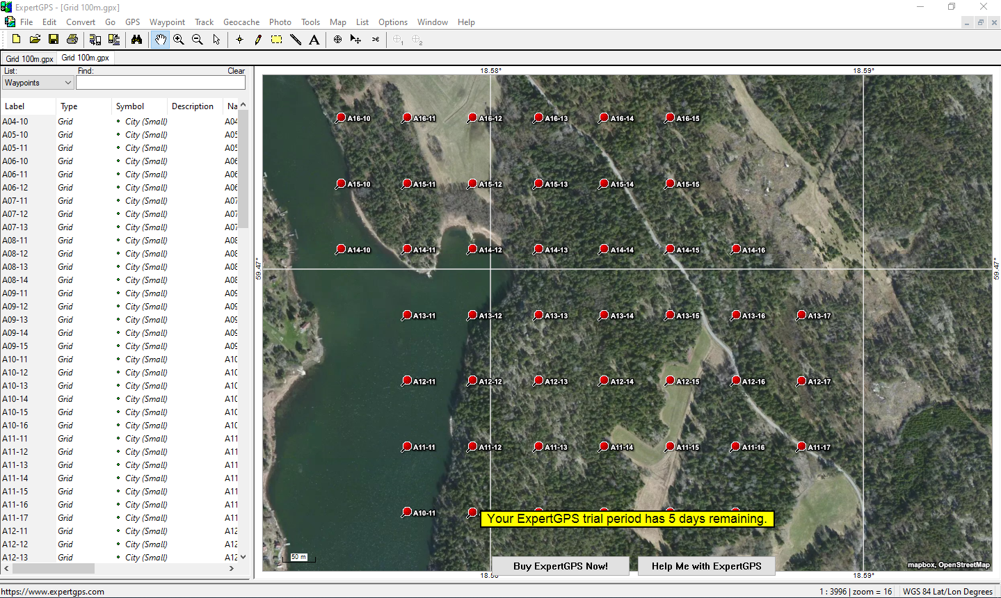
Task: Click the list's horizontal scroll-right arrow
Action: point(232,568)
